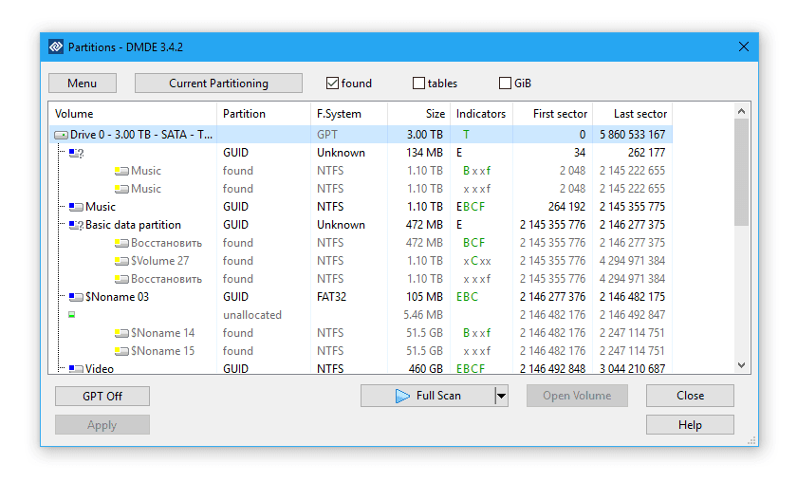Click the scrollbar down arrow
The image size is (797, 482).
click(x=742, y=365)
